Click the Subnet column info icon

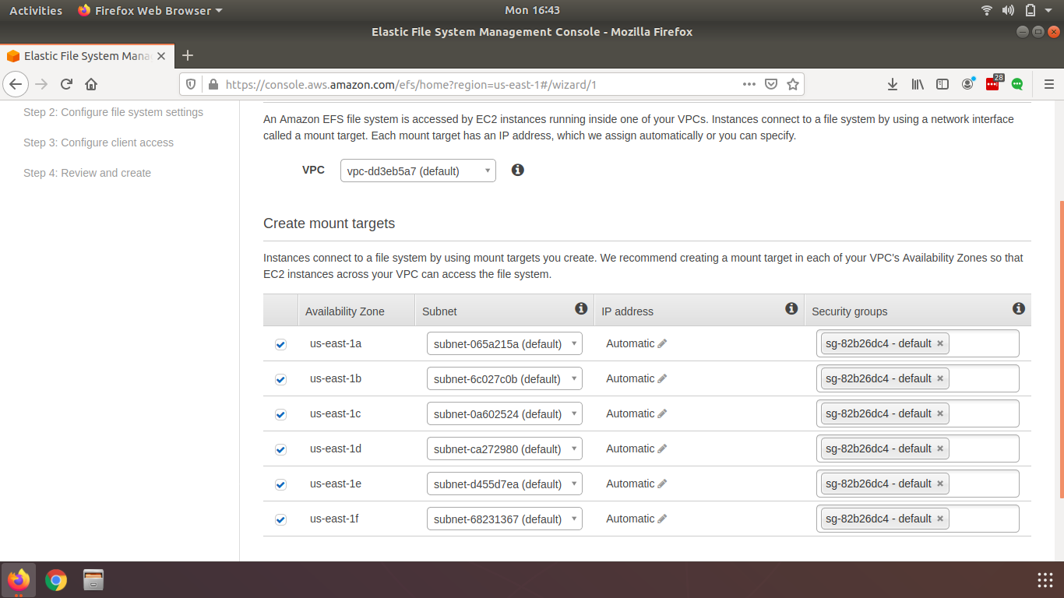pos(581,309)
